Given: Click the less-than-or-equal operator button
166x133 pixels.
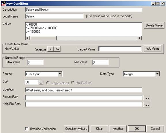Looking at the screenshot, I should [57, 49].
